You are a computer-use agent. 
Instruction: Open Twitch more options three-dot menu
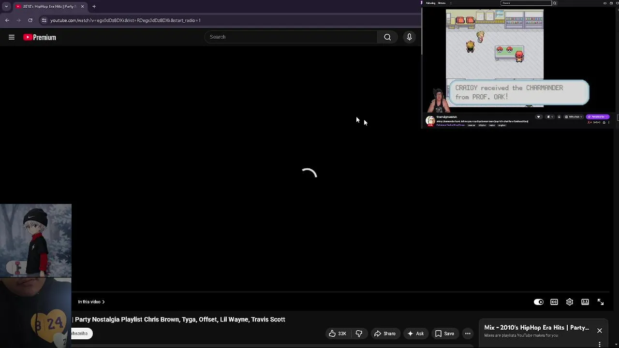451,3
